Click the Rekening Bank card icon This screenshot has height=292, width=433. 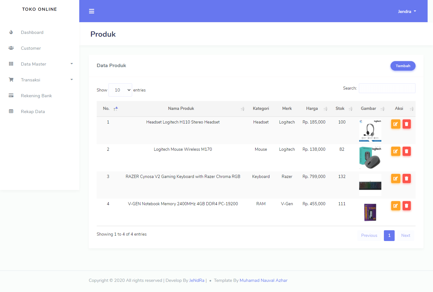[x=11, y=96]
